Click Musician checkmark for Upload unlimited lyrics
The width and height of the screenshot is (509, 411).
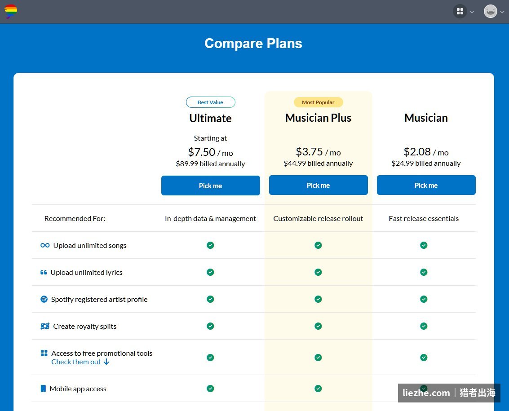click(x=424, y=272)
